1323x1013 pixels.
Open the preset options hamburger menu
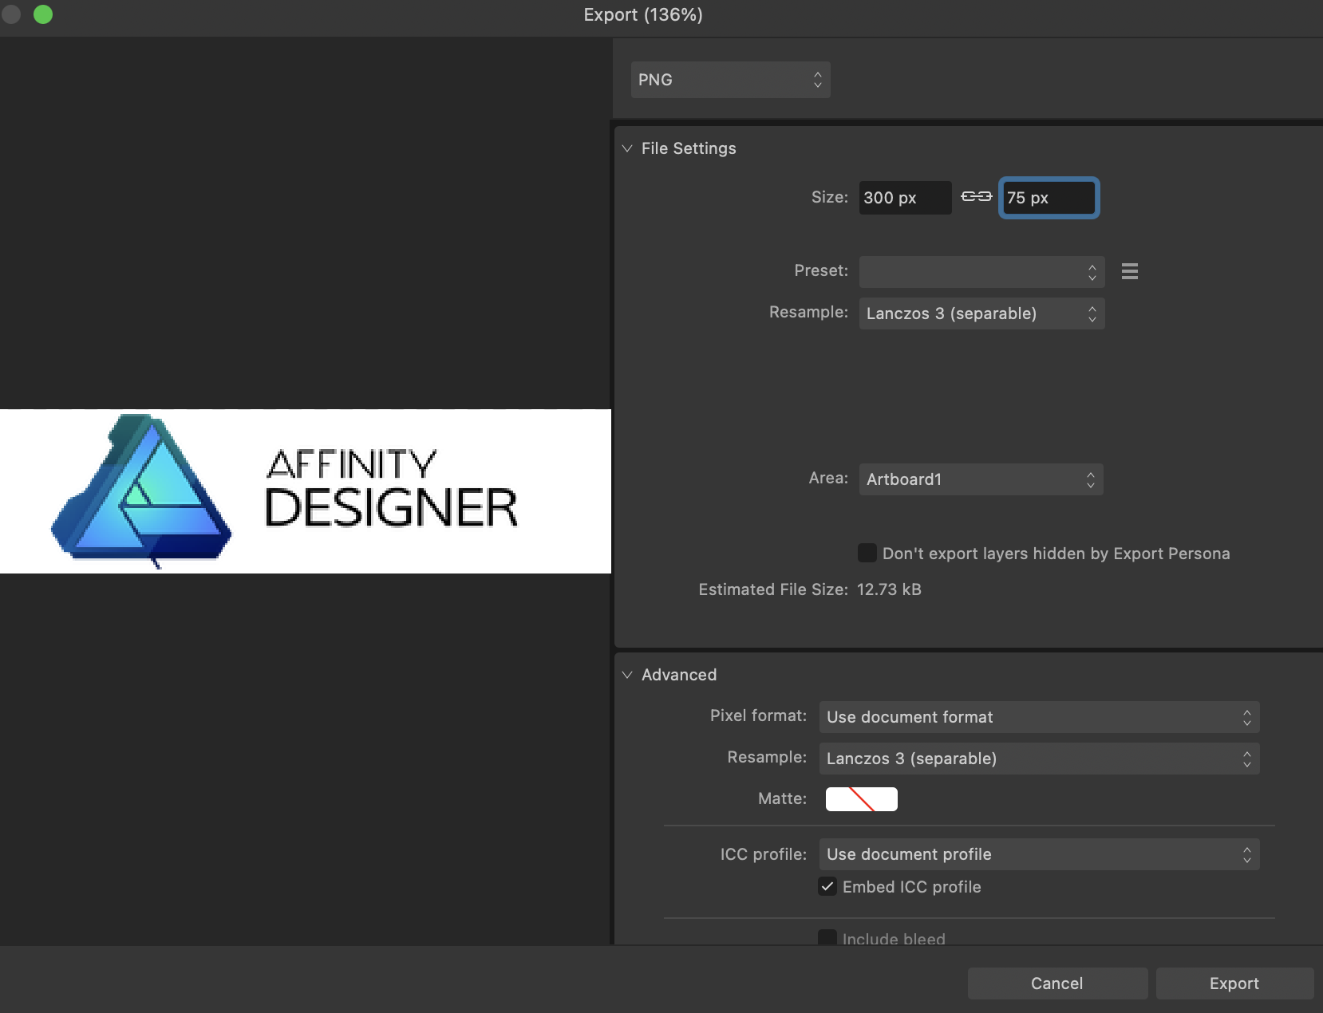click(x=1129, y=271)
